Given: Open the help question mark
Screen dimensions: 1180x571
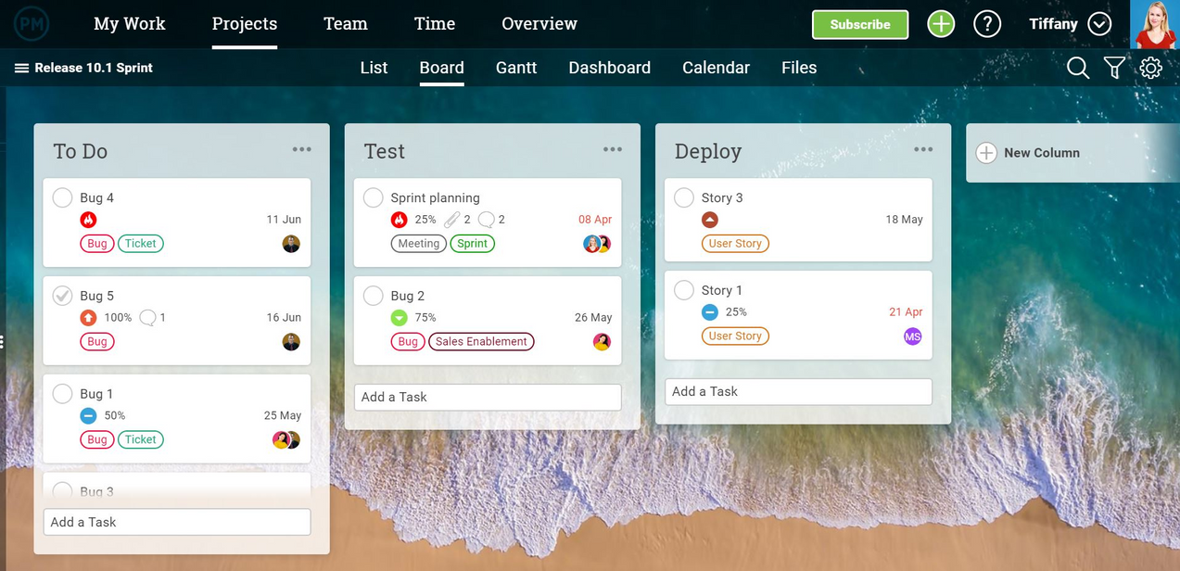Looking at the screenshot, I should [986, 23].
